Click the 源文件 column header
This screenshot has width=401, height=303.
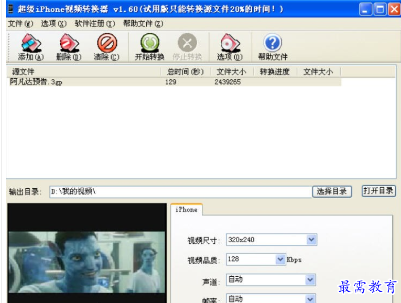pyautogui.click(x=83, y=72)
